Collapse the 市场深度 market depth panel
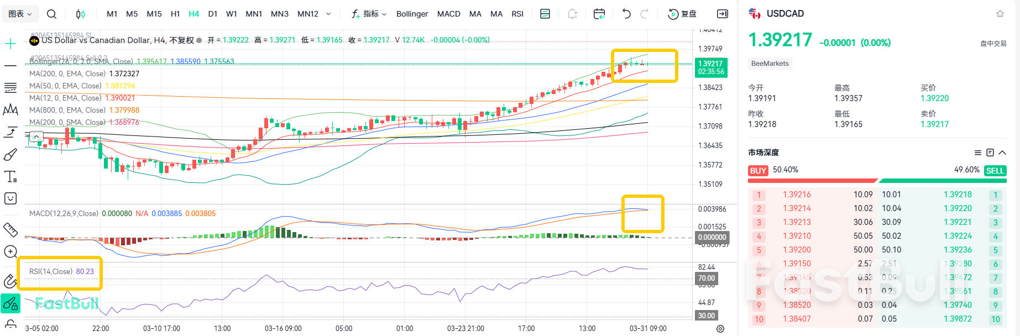 click(1002, 153)
